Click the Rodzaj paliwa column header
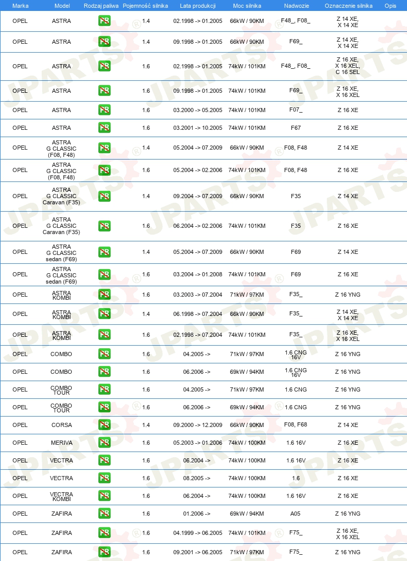Image resolution: width=407 pixels, height=561 pixels. (101, 6)
